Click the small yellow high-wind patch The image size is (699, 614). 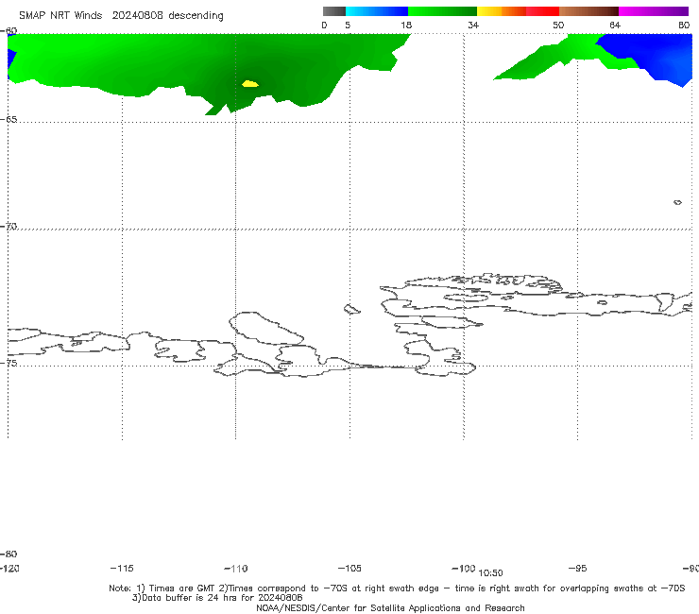[250, 83]
